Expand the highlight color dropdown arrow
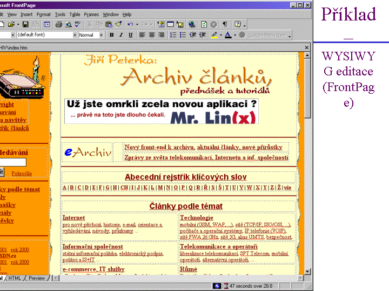Viewport: 389px width, 291px height. click(x=221, y=35)
